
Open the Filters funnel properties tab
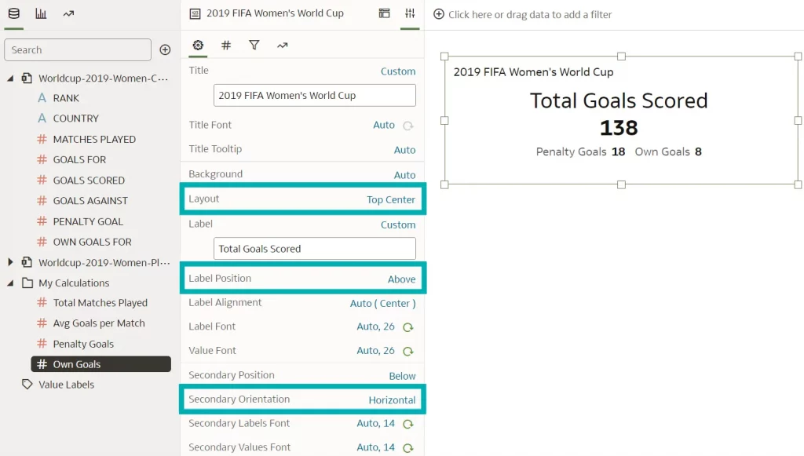coord(254,46)
